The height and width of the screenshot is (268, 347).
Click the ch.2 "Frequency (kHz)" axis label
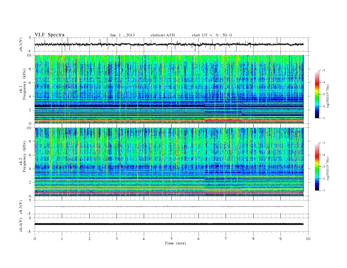pos(24,156)
